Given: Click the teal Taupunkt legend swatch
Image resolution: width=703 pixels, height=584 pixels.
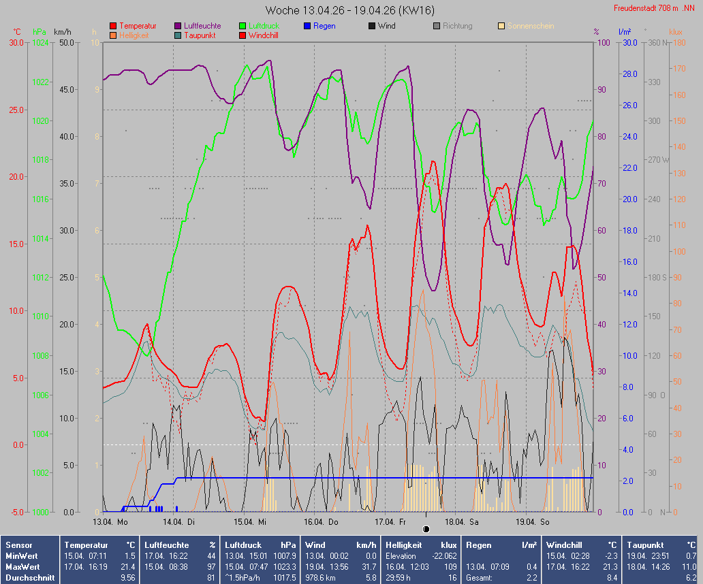Looking at the screenshot, I should point(178,35).
